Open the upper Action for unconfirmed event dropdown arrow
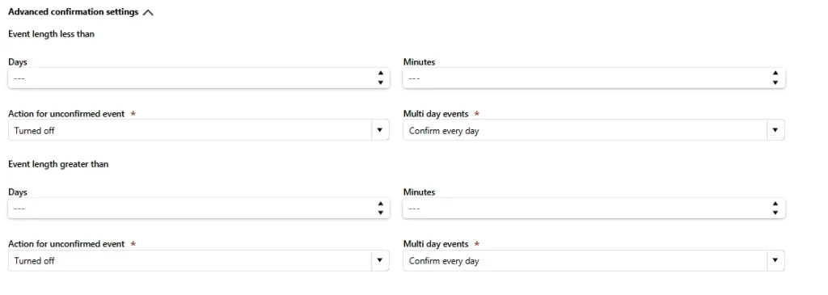This screenshot has width=828, height=295. (380, 130)
